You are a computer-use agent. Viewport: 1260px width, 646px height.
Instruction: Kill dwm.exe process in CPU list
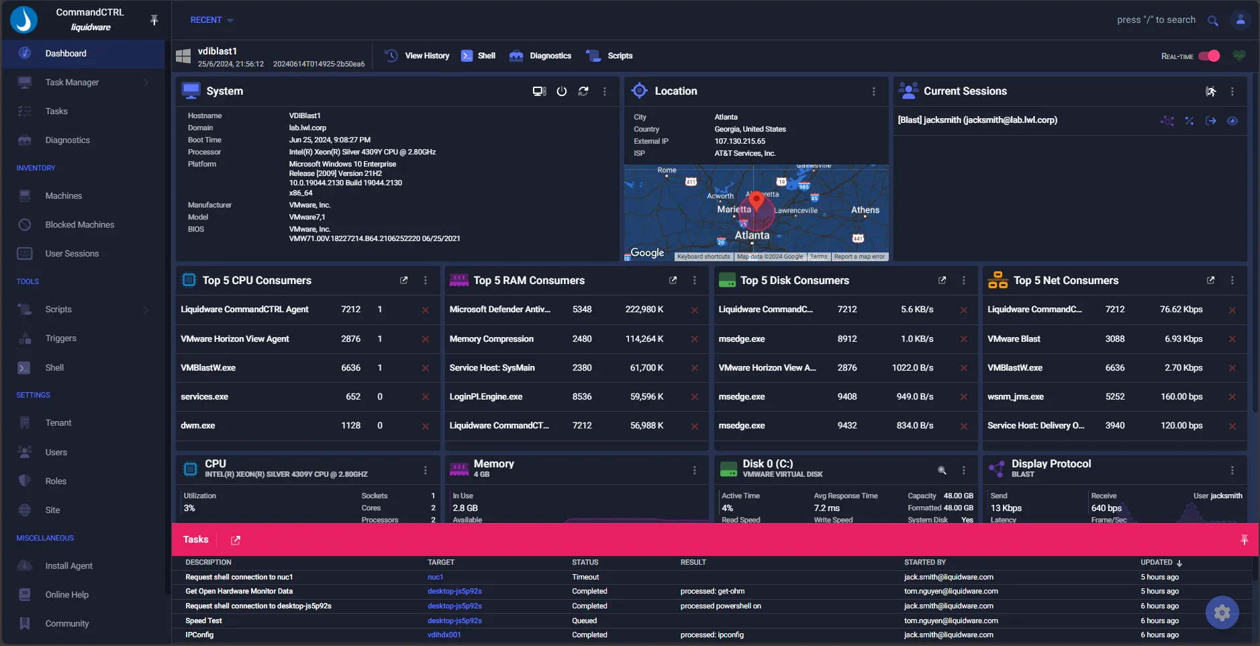tap(425, 426)
